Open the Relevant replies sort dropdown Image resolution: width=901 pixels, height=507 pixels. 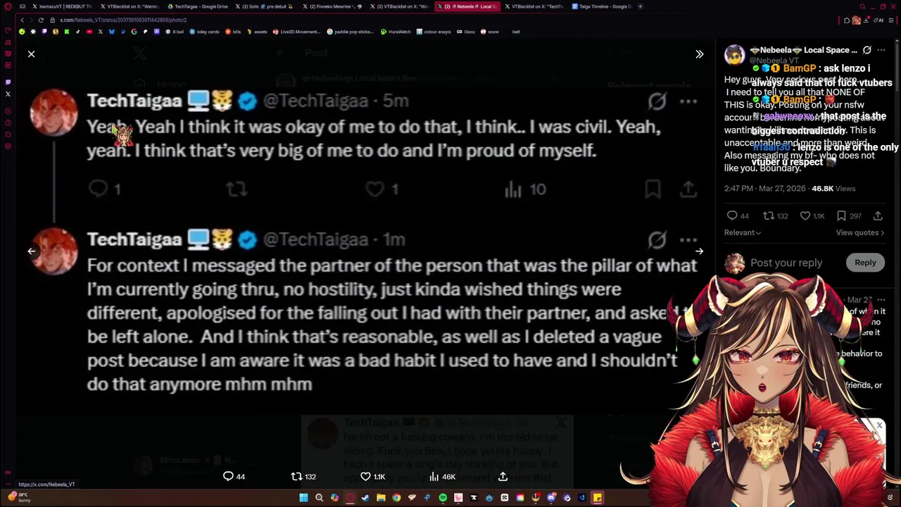click(x=742, y=232)
